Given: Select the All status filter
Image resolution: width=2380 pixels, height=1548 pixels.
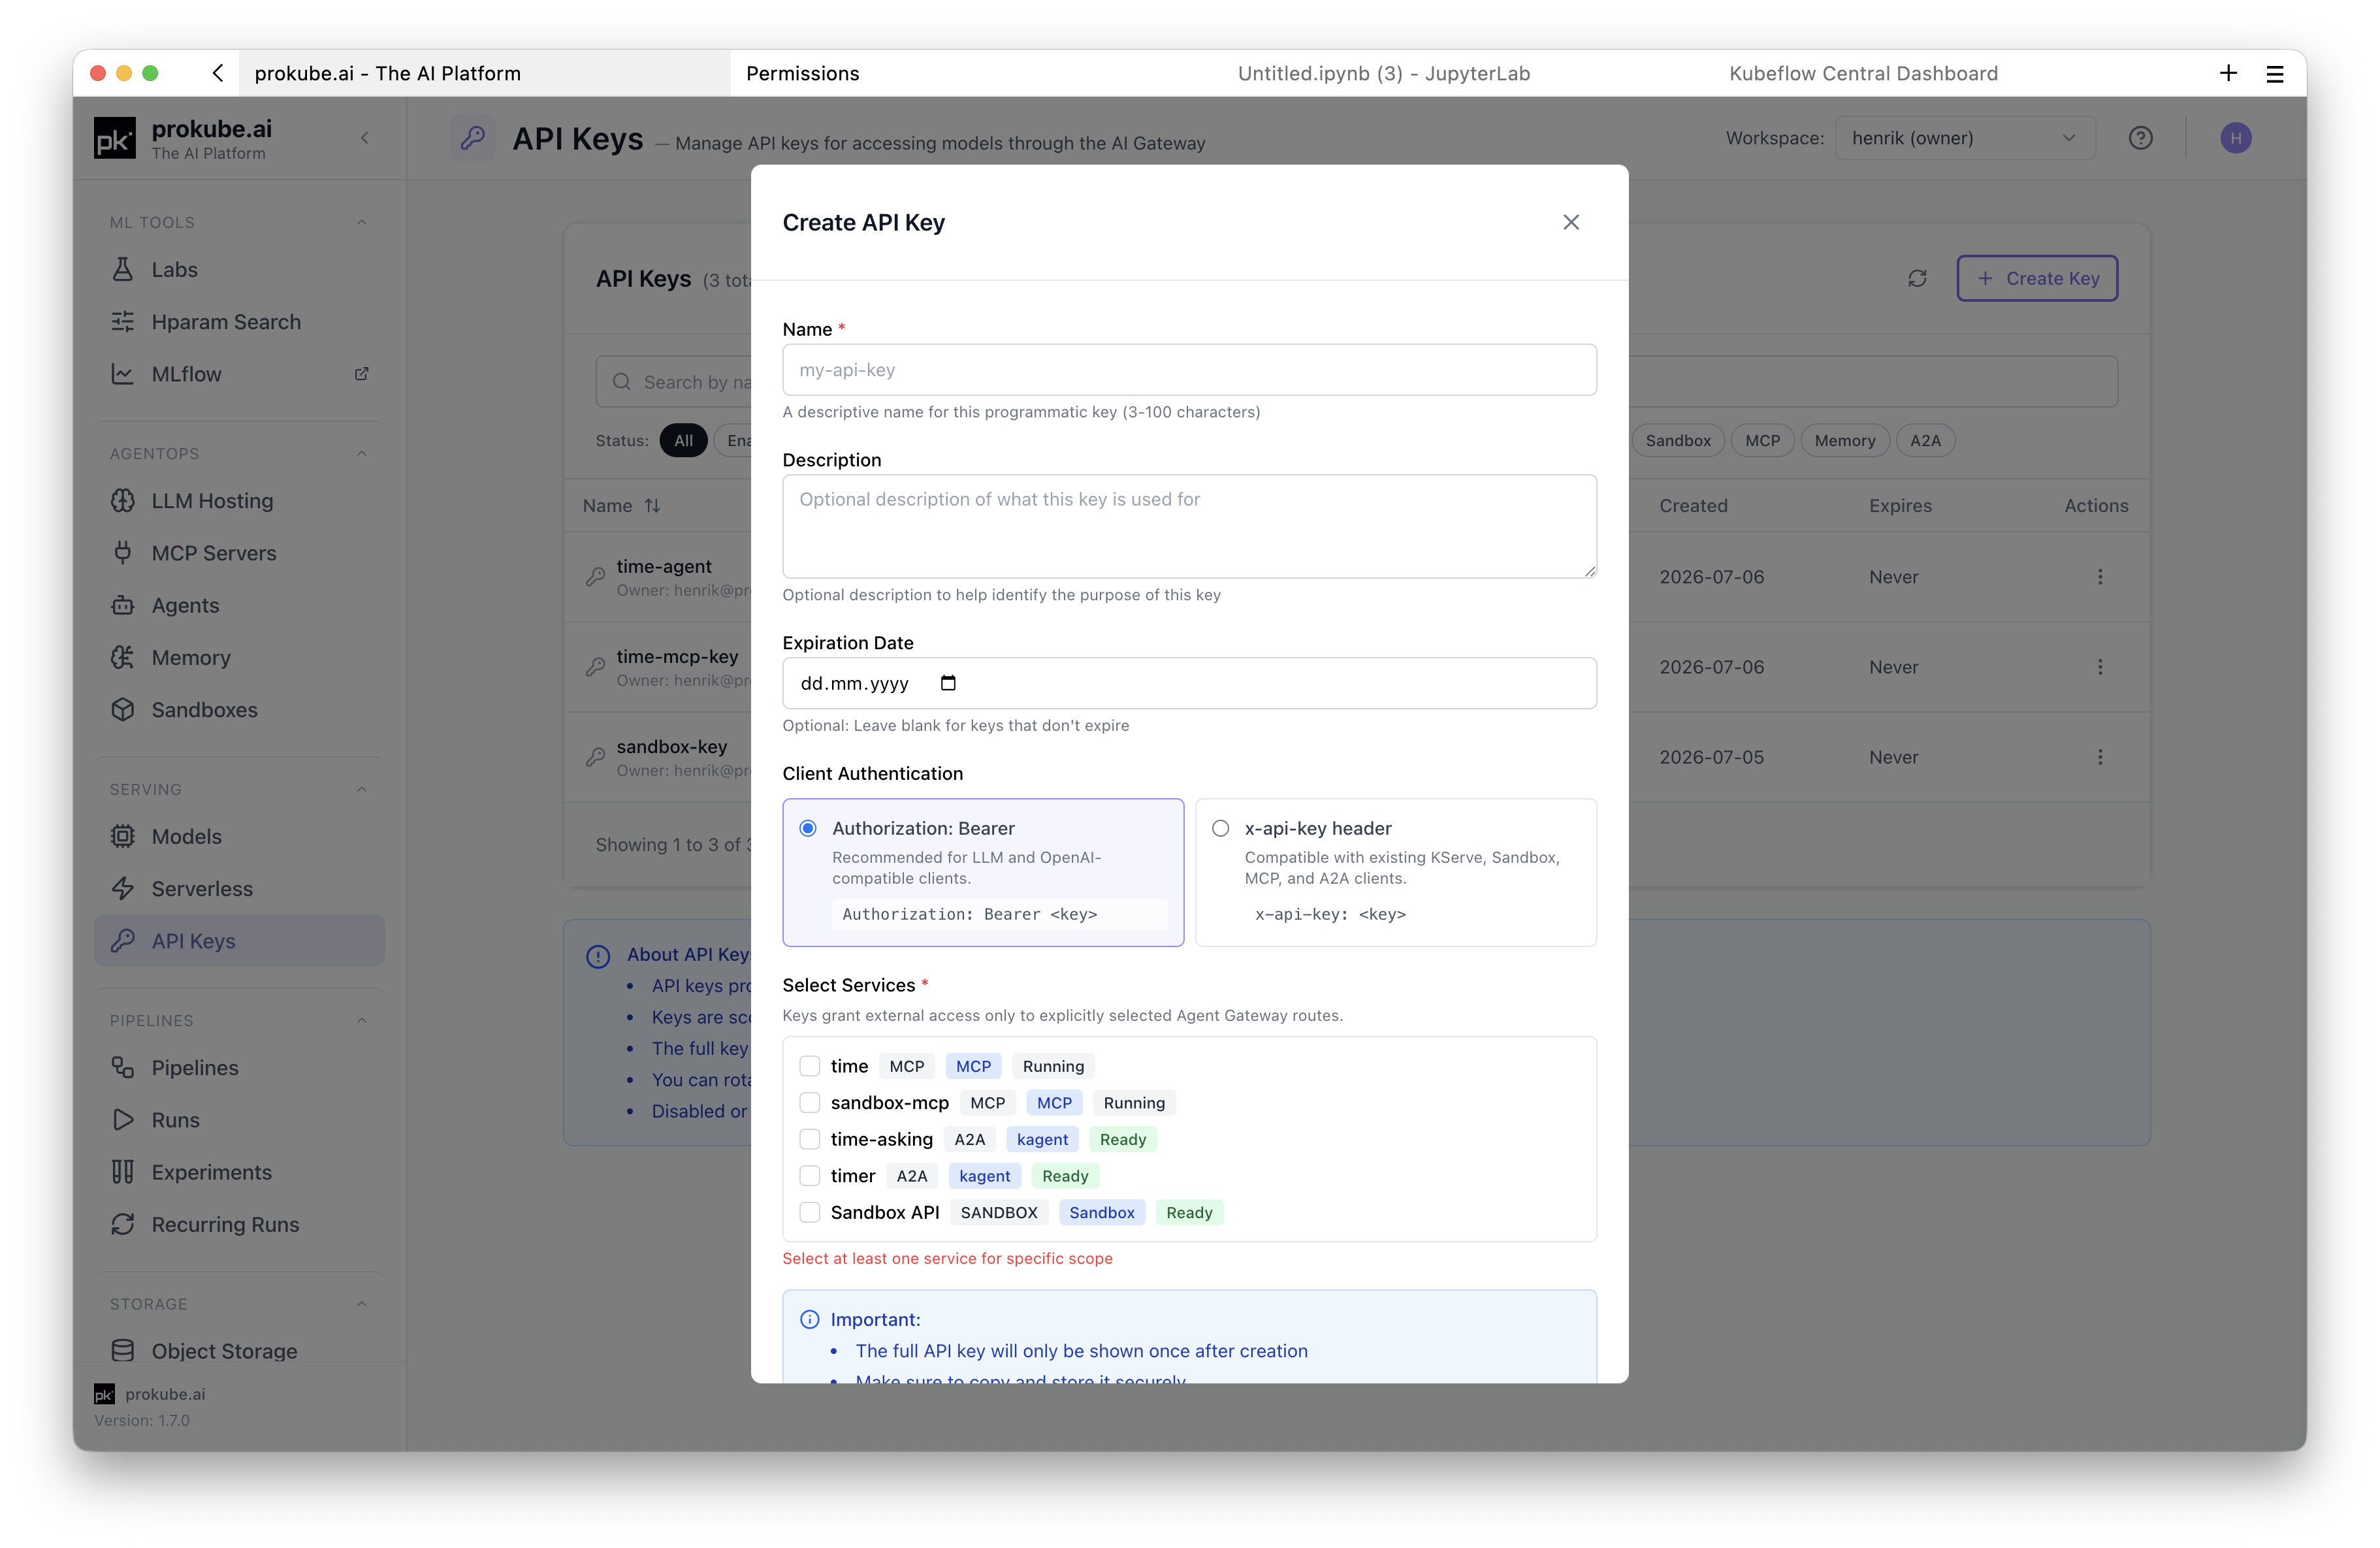Looking at the screenshot, I should (x=683, y=440).
